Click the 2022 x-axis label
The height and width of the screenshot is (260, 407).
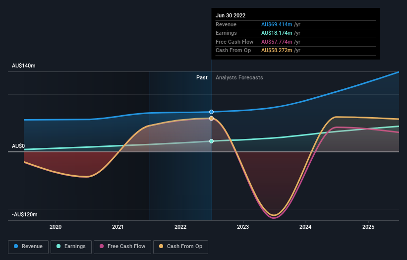pyautogui.click(x=180, y=227)
